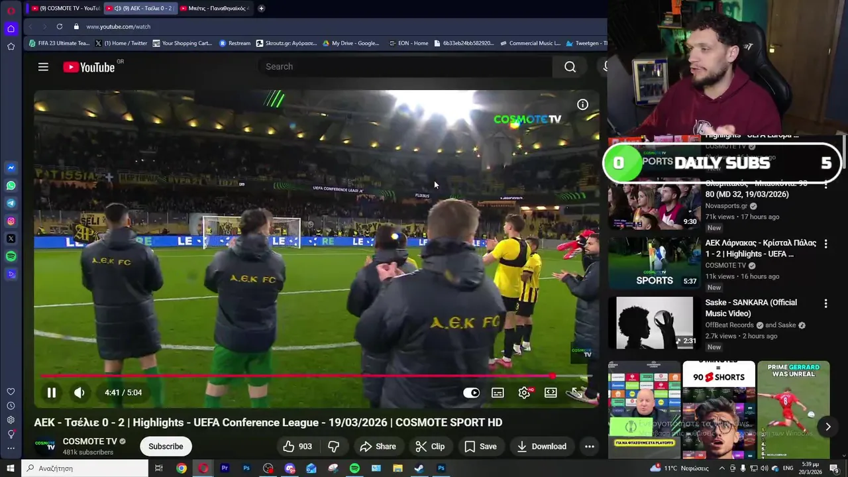
Task: Open Home / Twitter bookmark
Action: [121, 43]
